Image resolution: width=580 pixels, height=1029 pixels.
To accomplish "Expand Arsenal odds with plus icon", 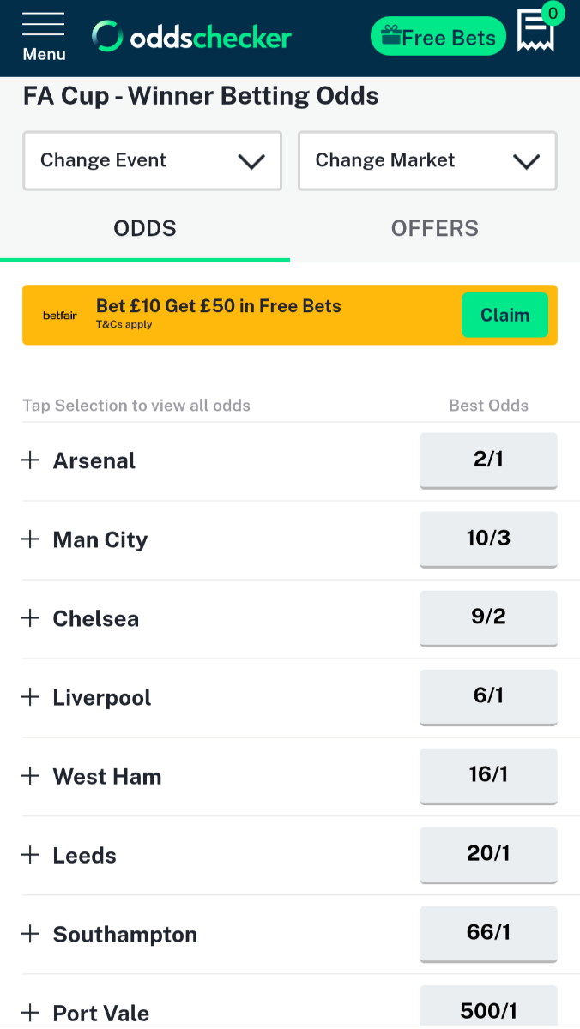I will (31, 460).
